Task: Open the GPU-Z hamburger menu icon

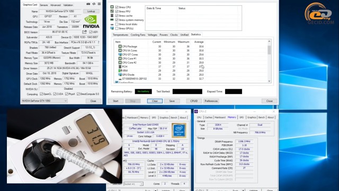Action: [99, 4]
